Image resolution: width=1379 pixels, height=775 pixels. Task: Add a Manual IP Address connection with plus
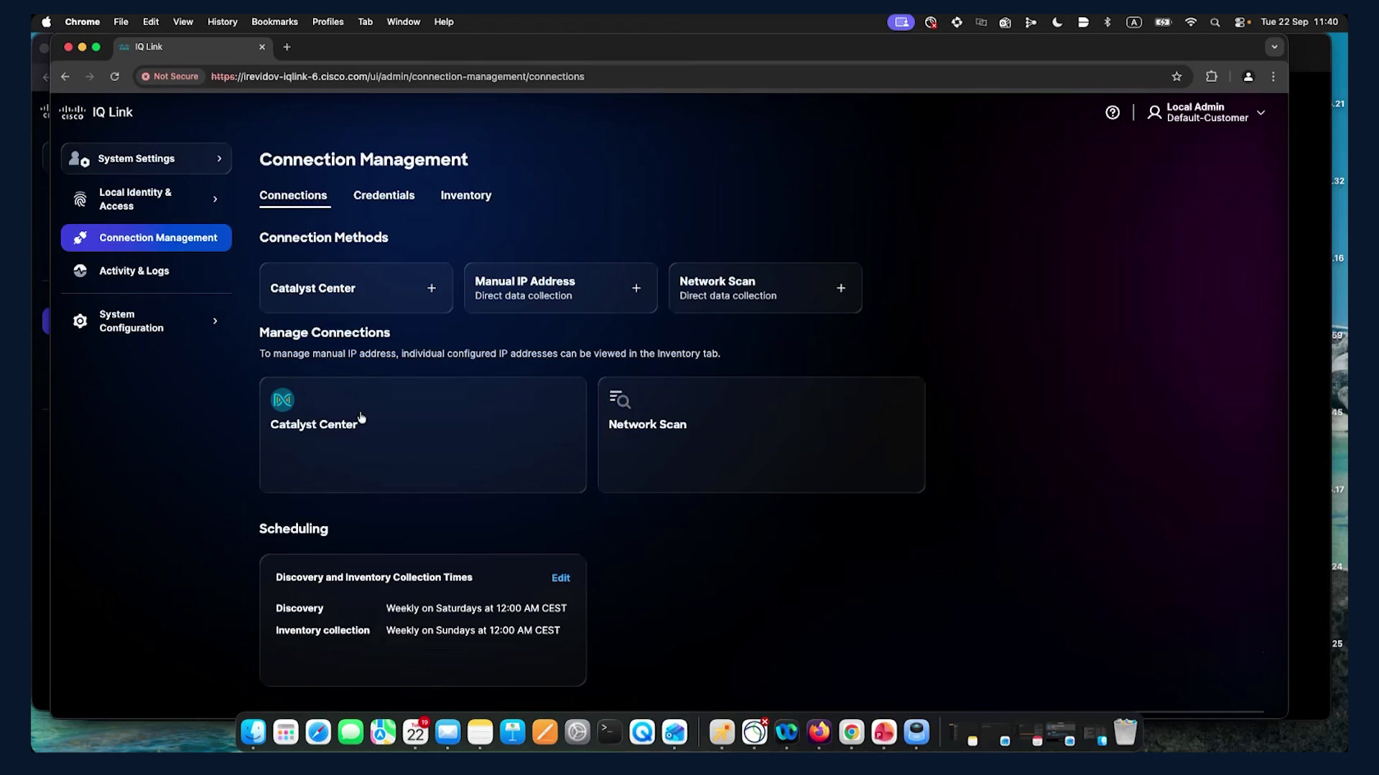(x=636, y=288)
